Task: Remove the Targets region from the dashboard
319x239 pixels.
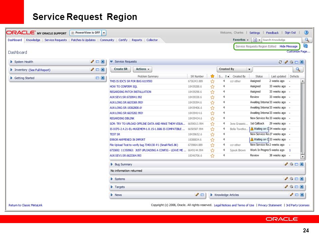Action: [302, 187]
